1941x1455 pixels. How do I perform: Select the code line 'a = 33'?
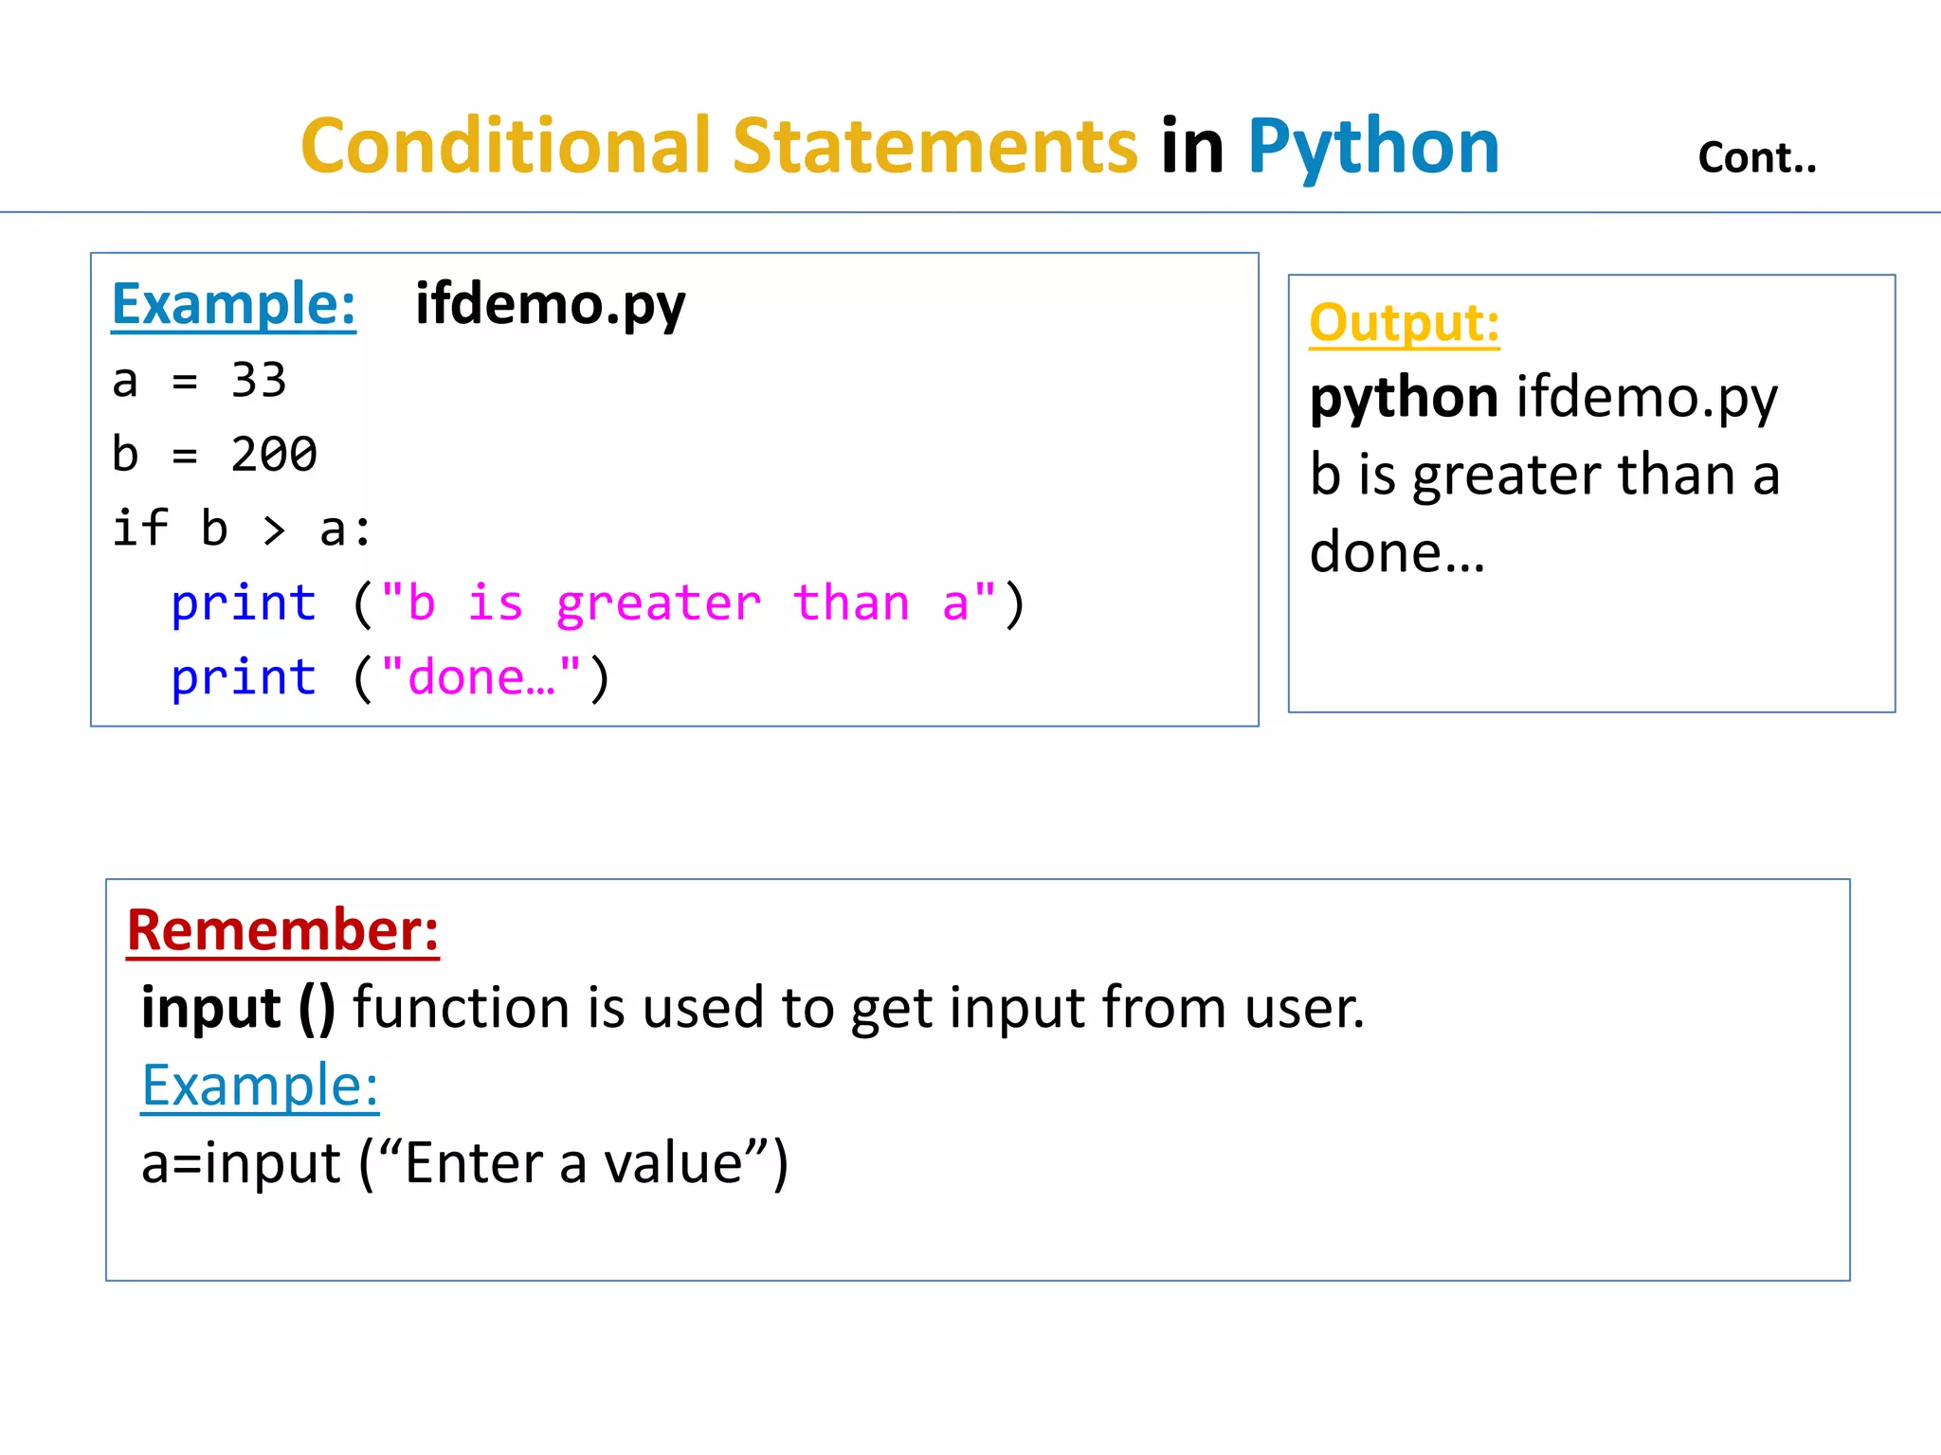point(199,381)
